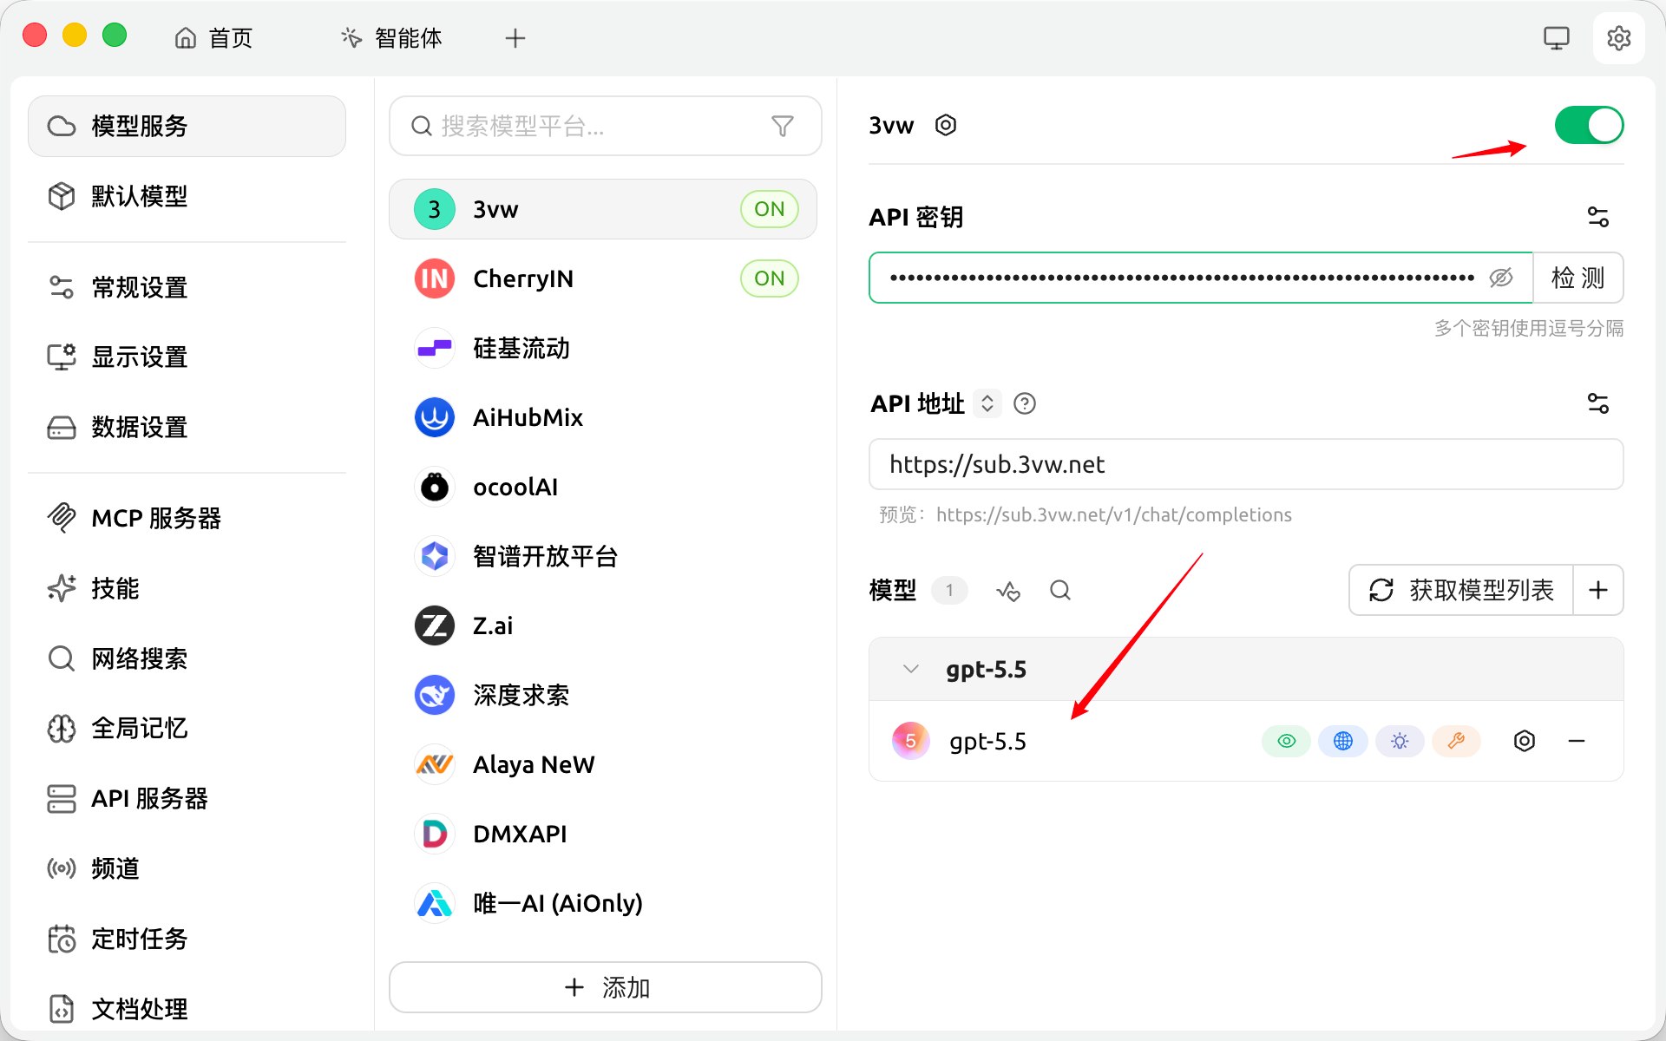Open API 服务器 settings section
Screen dimensions: 1666x1041
pyautogui.click(x=187, y=798)
